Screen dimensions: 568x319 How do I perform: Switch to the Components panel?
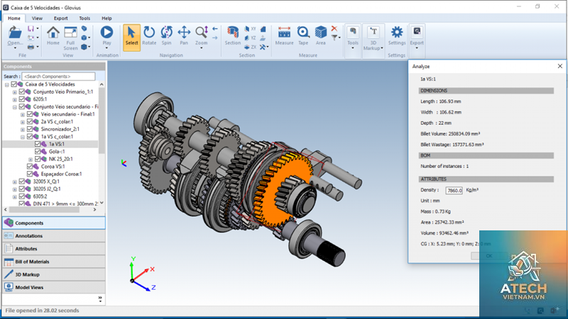click(x=54, y=223)
